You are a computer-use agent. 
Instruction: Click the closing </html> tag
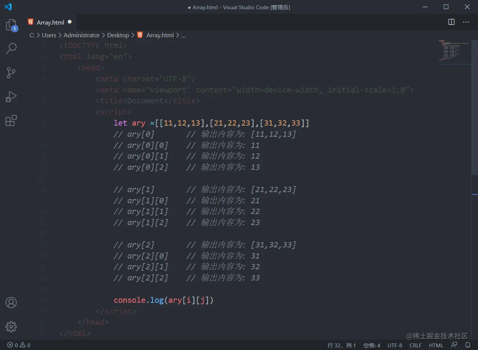pos(75,333)
